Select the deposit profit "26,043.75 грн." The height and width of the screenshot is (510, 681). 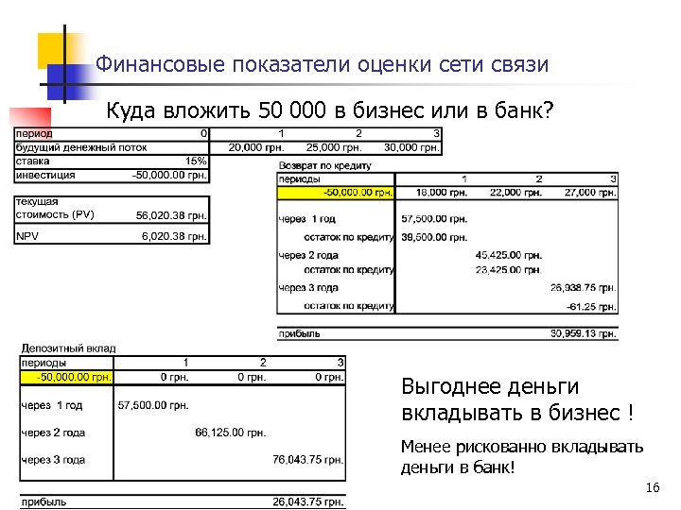(x=308, y=502)
